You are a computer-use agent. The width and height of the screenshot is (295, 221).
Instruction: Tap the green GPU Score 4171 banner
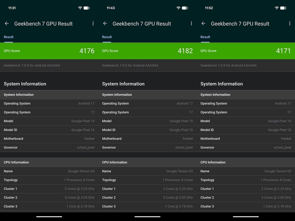point(246,51)
